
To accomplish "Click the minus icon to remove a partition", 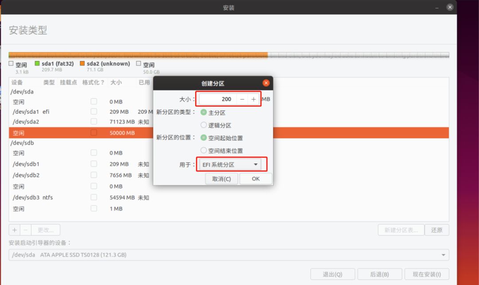I will click(x=26, y=230).
